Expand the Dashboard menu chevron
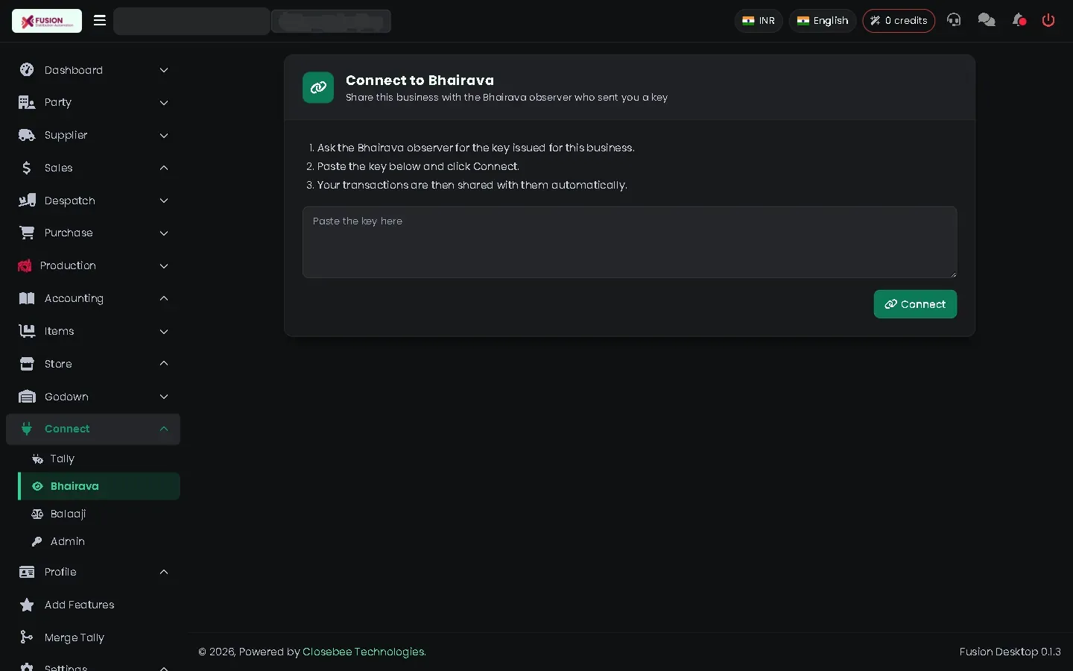This screenshot has height=671, width=1073. (x=164, y=70)
